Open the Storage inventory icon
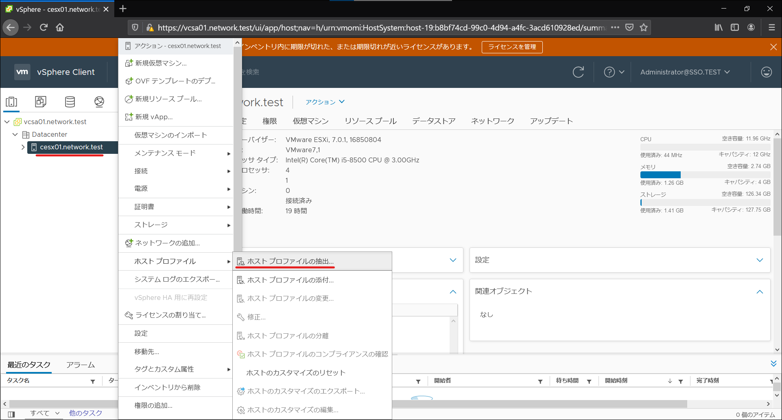Screen dimensions: 782x420 (x=70, y=101)
